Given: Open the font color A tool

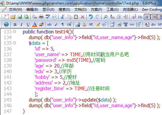Looking at the screenshot, I should (35, 24).
